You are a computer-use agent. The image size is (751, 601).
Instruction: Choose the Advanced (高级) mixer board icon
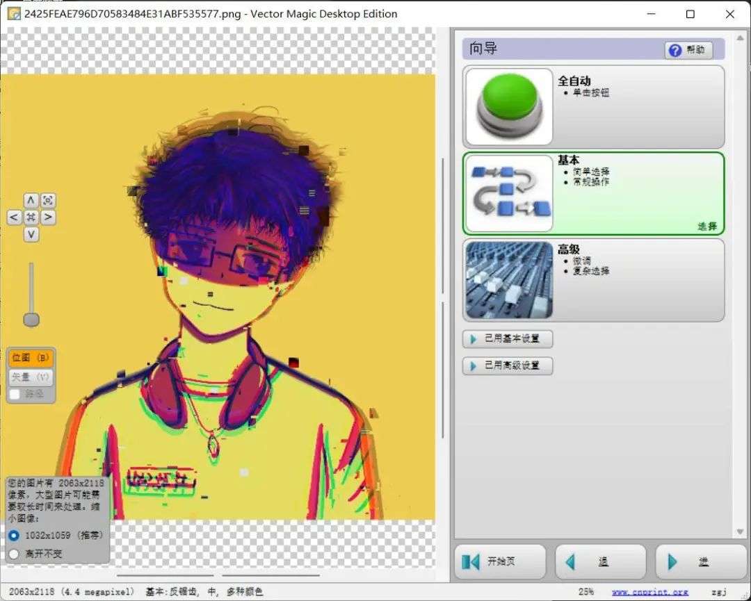coord(509,280)
